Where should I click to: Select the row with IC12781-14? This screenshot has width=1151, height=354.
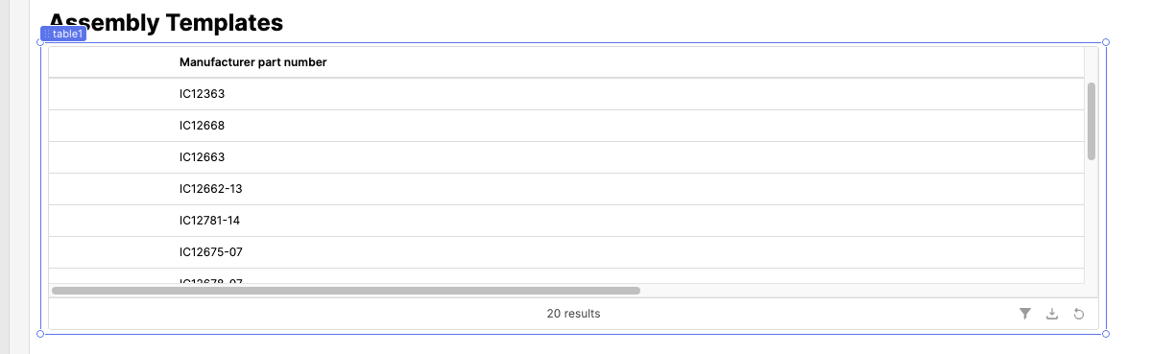[x=566, y=220]
